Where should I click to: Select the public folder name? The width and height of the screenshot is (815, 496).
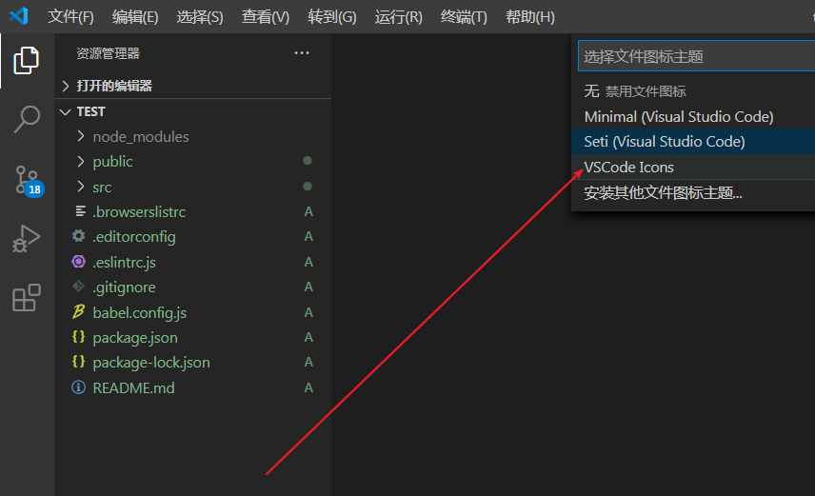pos(112,162)
